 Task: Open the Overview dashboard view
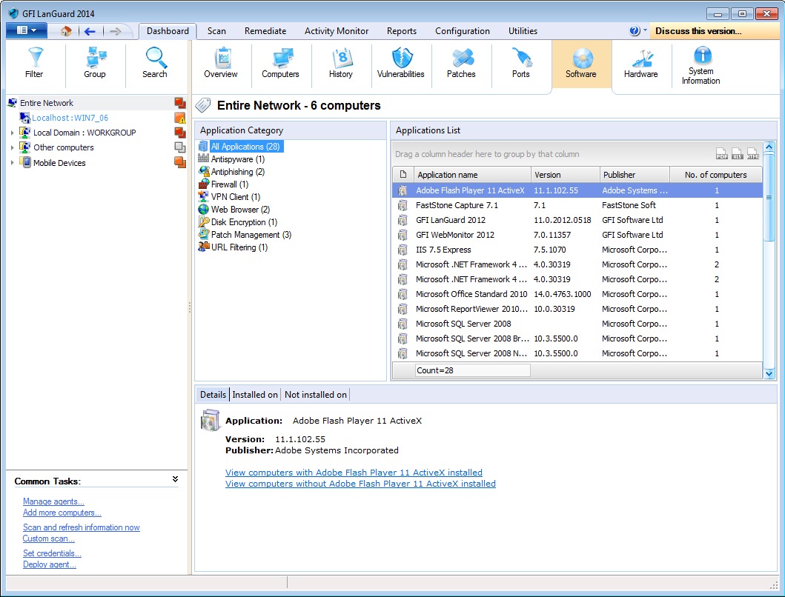(x=221, y=63)
